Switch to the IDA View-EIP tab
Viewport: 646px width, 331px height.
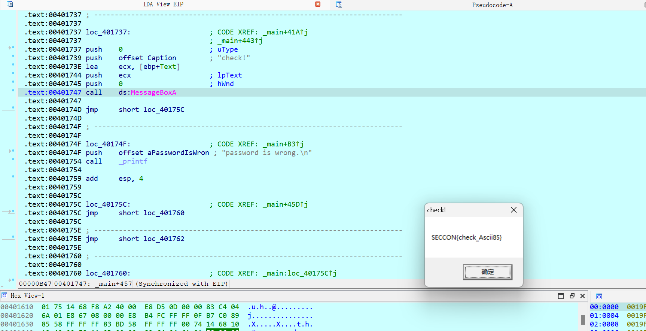click(163, 4)
